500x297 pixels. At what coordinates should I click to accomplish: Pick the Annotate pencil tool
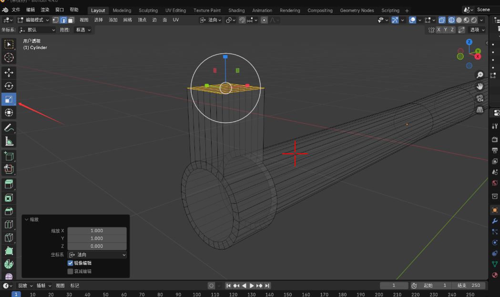(x=9, y=128)
